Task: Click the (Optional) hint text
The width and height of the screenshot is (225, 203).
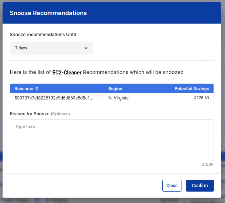Action: pyautogui.click(x=60, y=114)
